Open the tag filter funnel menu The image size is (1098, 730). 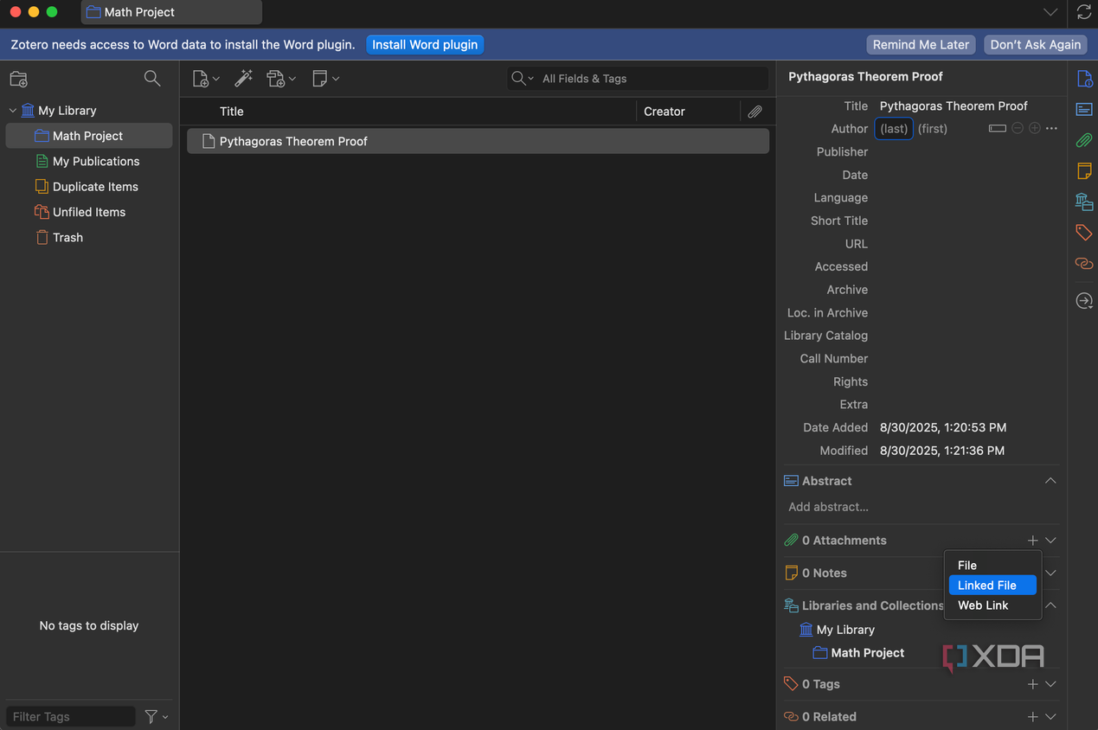(157, 716)
